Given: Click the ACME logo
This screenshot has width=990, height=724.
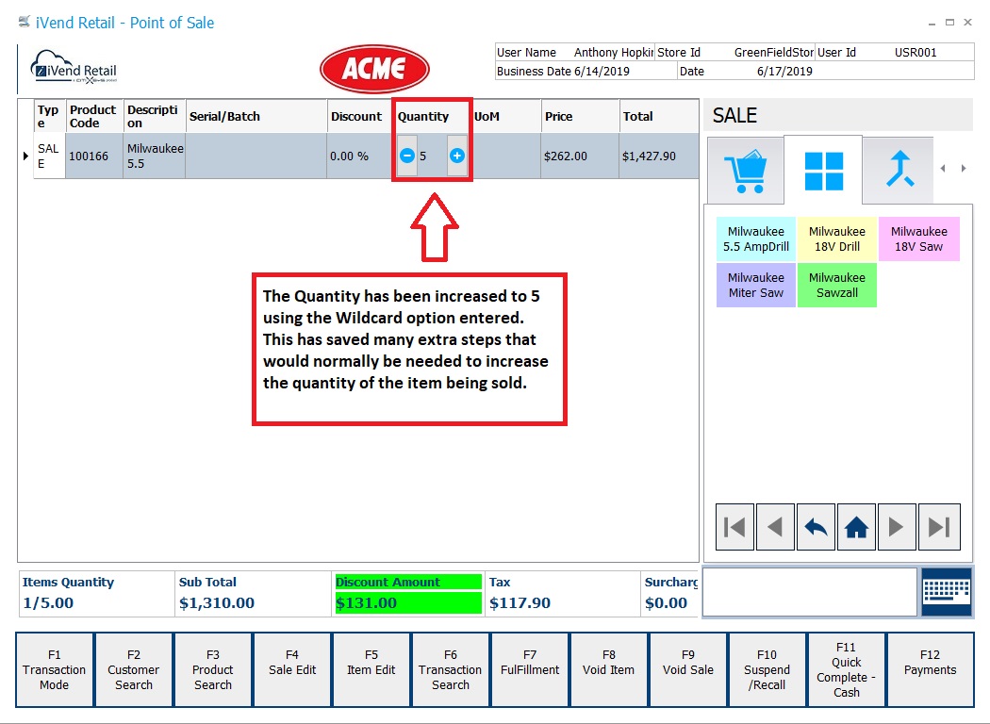Looking at the screenshot, I should pos(374,69).
